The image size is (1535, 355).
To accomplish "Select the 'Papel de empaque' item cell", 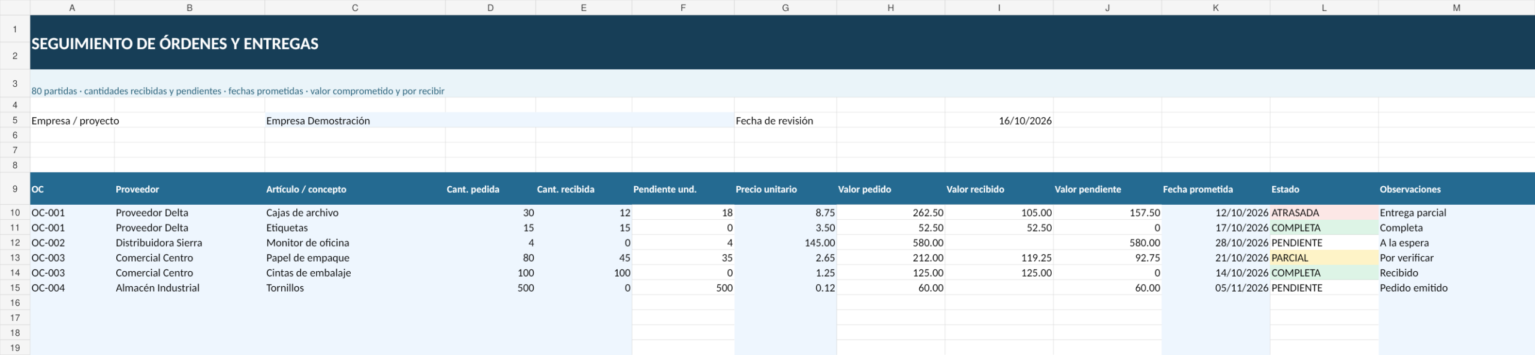I will [355, 258].
